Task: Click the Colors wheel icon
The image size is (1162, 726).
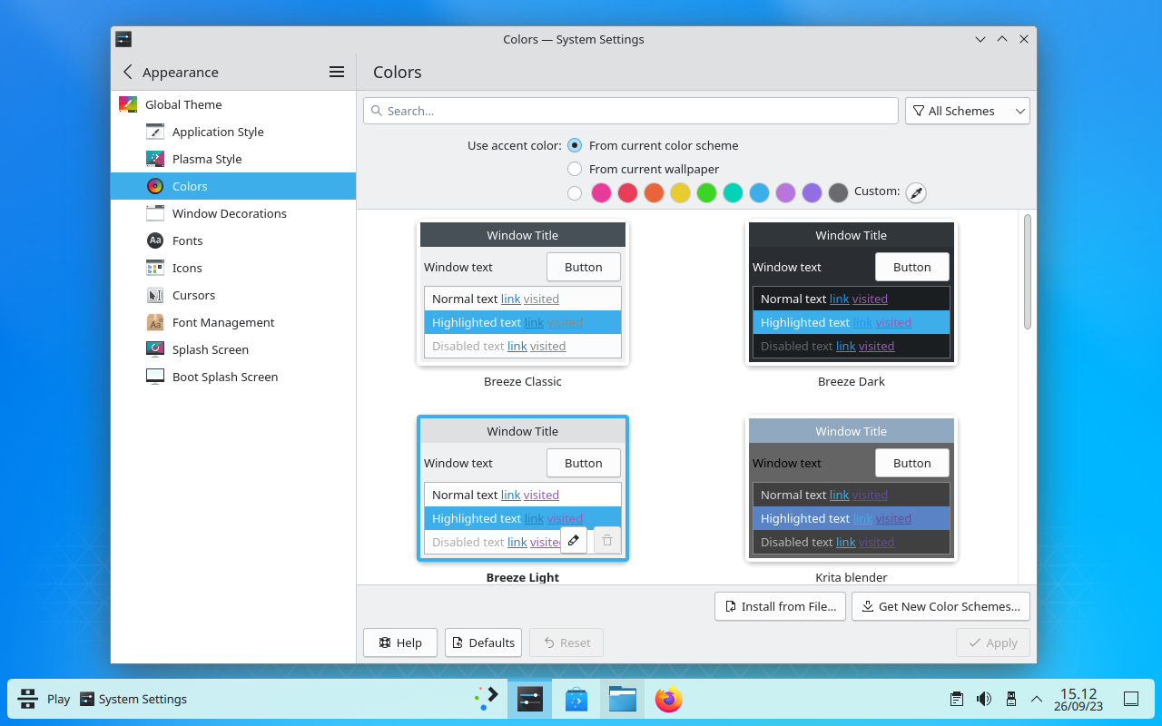Action: click(155, 186)
